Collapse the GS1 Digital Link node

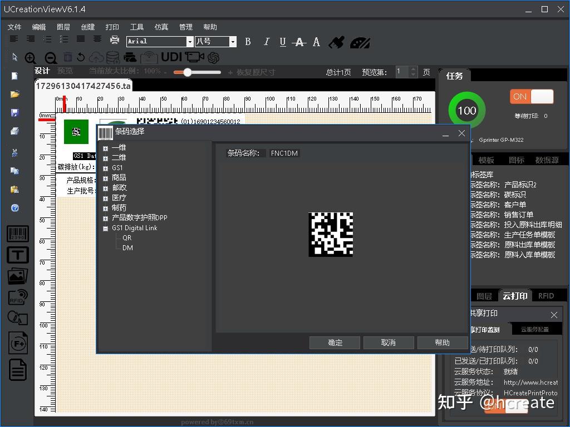105,228
